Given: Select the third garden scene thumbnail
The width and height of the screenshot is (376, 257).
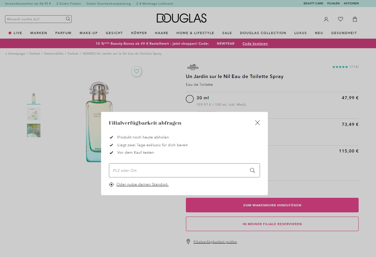Looking at the screenshot, I should click(x=34, y=130).
